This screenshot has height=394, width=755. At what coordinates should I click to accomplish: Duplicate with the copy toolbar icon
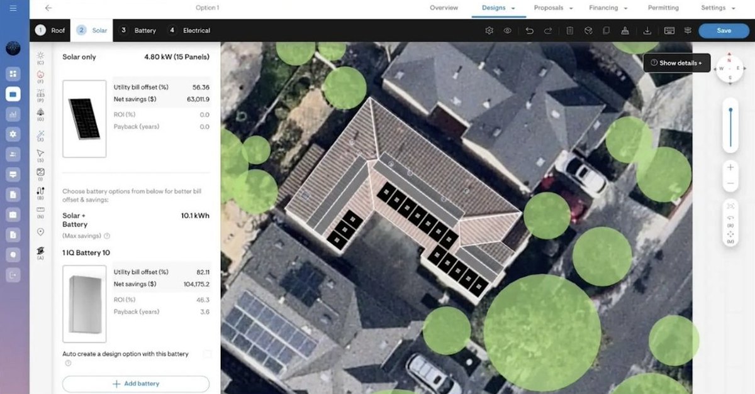(x=606, y=30)
